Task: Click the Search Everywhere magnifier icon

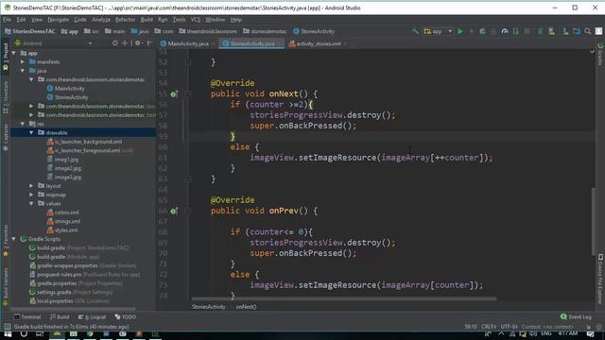Action: pyautogui.click(x=588, y=31)
